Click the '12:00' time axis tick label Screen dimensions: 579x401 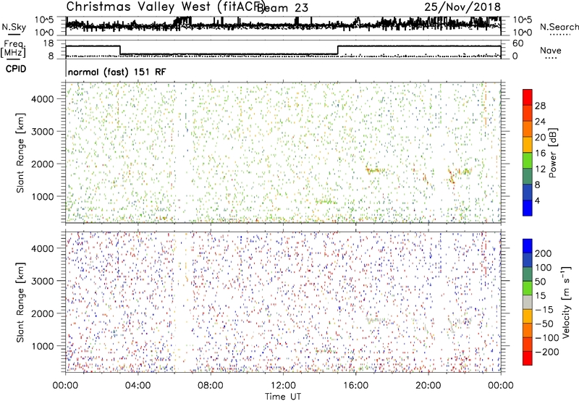[x=283, y=386]
